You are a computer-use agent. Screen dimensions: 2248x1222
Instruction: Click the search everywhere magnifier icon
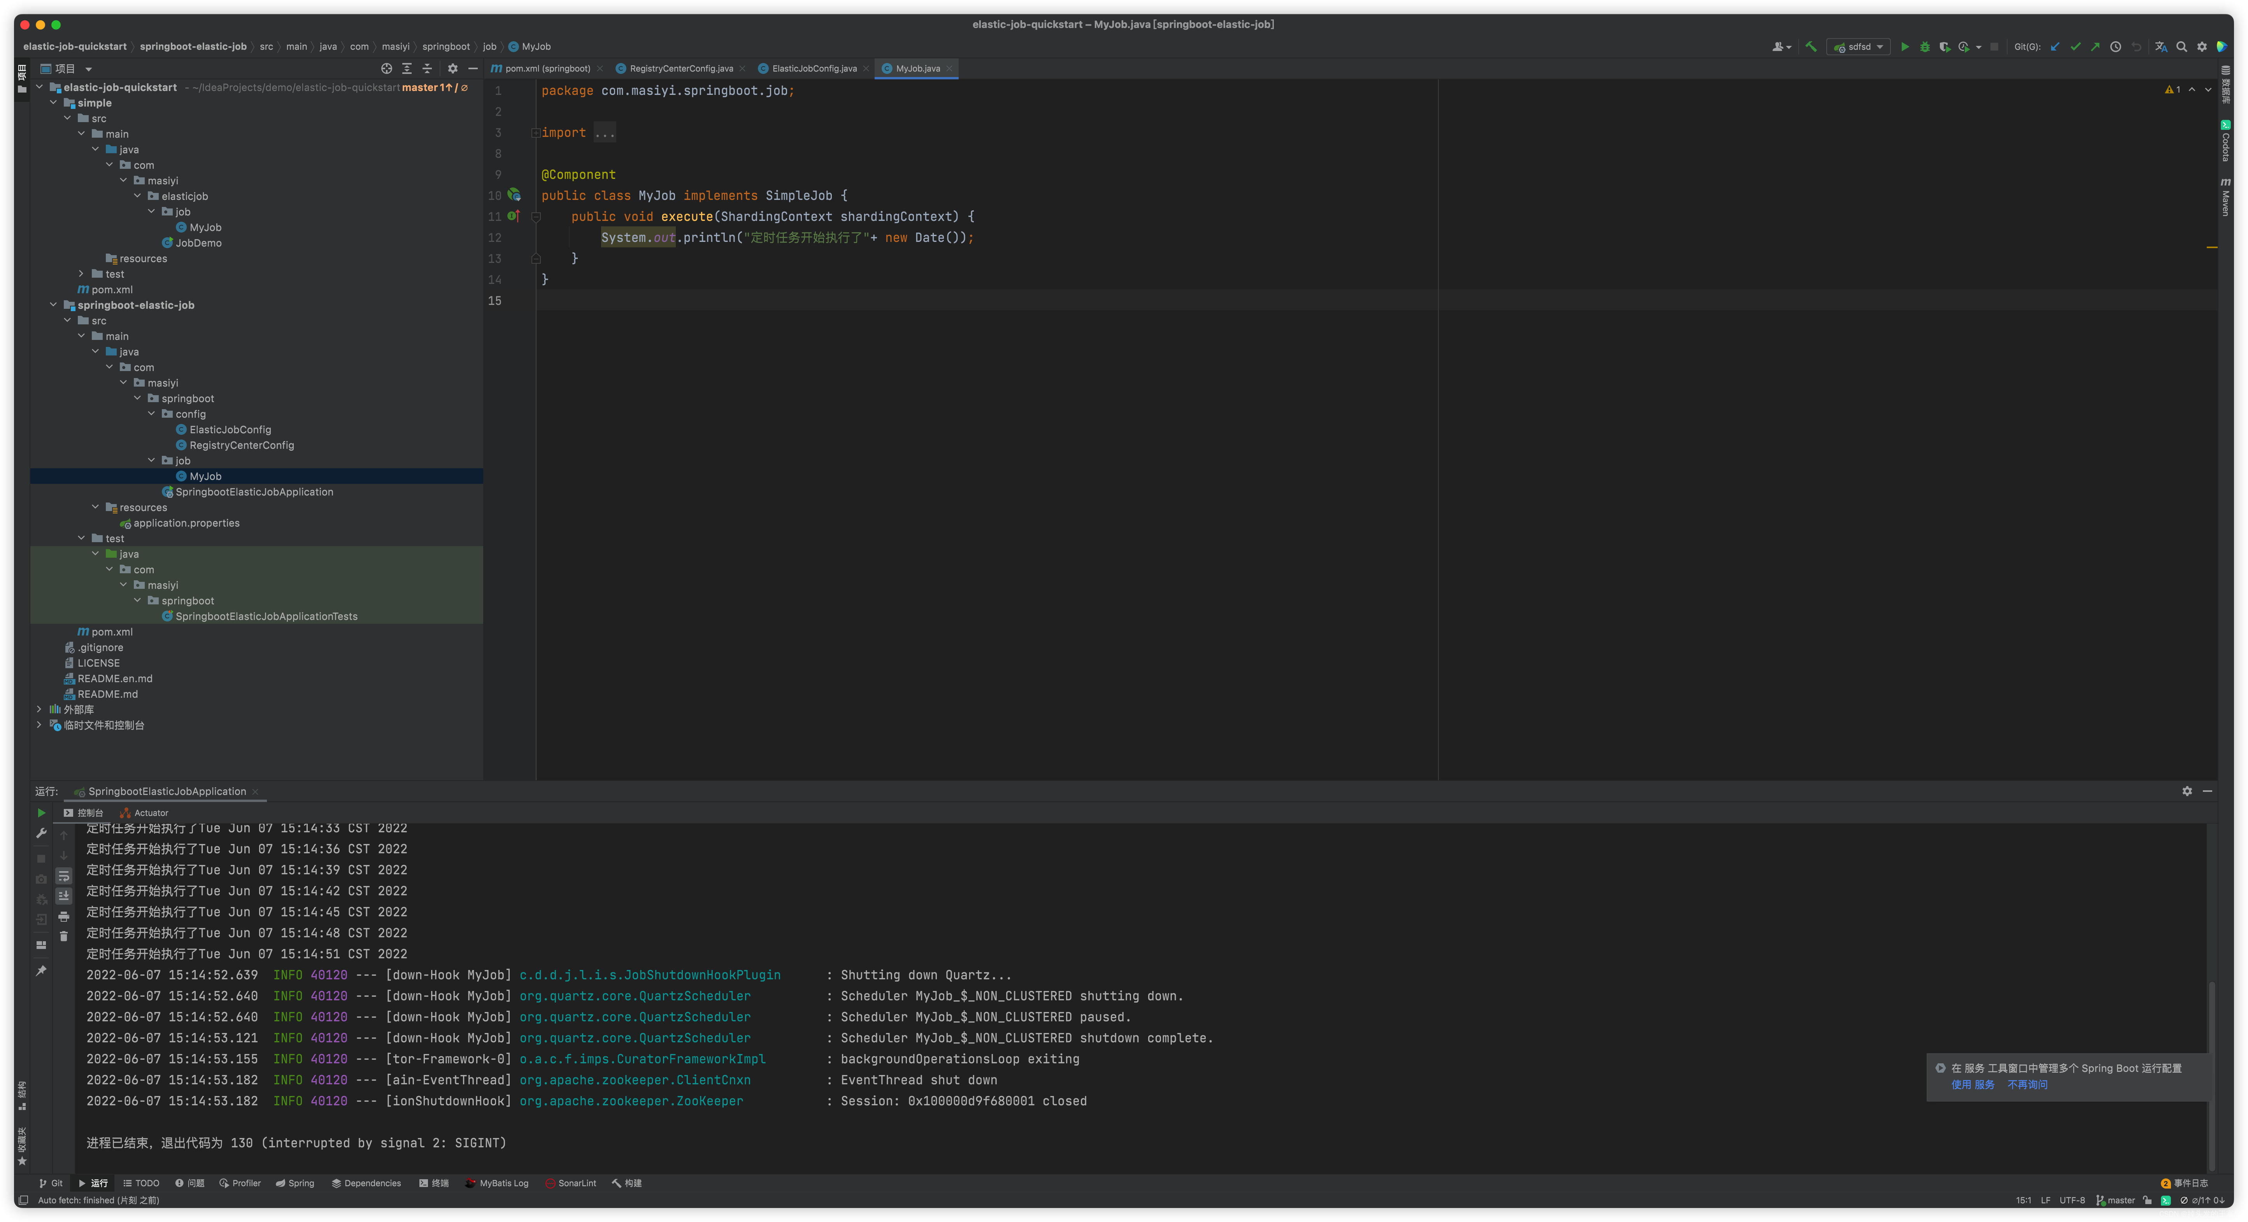coord(2182,47)
